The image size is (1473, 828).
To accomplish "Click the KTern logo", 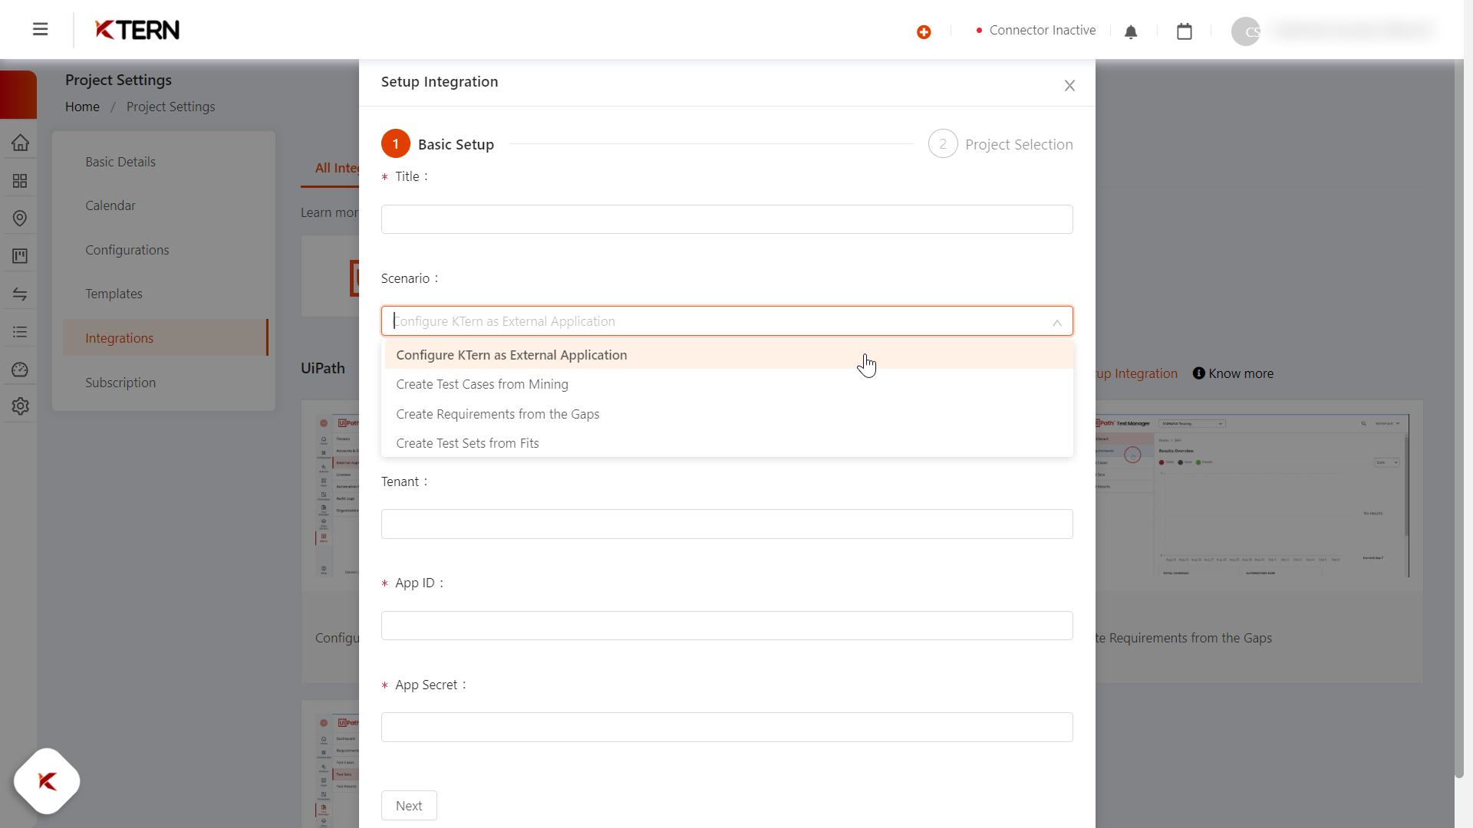I will (137, 30).
